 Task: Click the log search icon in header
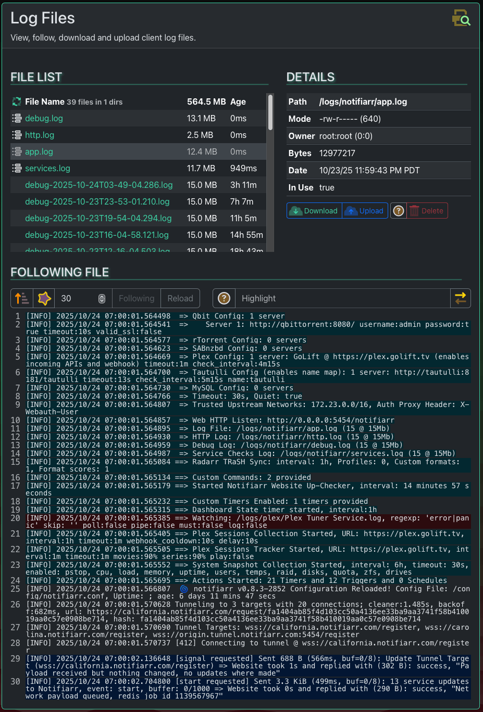(461, 18)
